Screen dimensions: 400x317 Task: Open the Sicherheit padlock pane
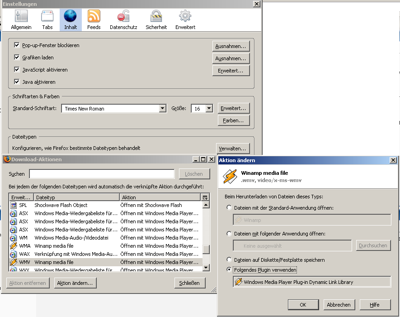point(156,20)
